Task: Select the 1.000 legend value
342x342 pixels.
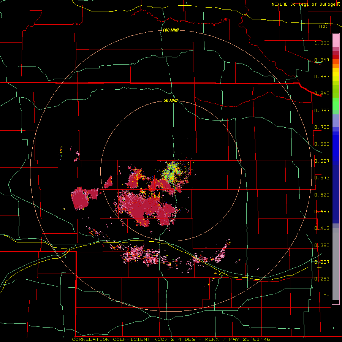Action: [322, 43]
